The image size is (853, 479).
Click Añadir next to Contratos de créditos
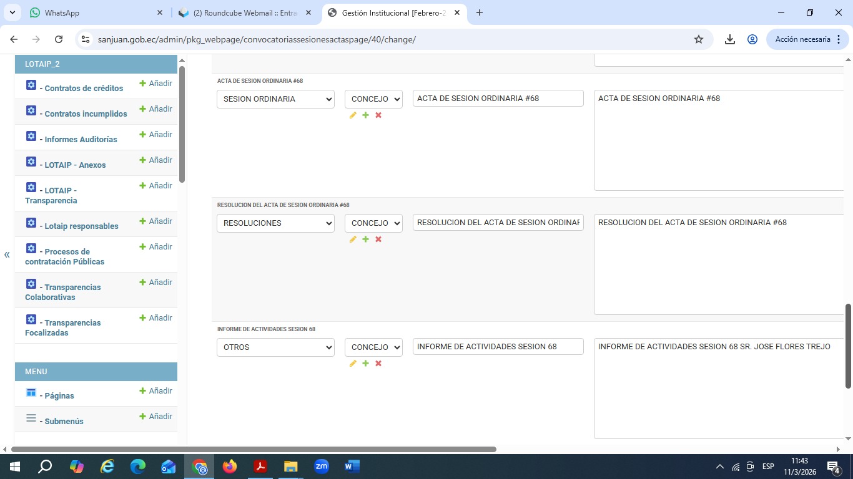coord(156,84)
